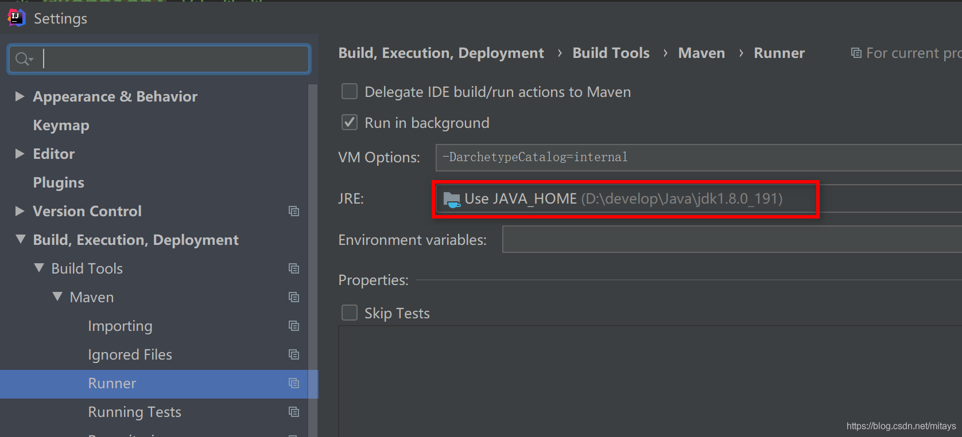Viewport: 962px width, 437px height.
Task: Uncheck Run in background
Action: 350,122
